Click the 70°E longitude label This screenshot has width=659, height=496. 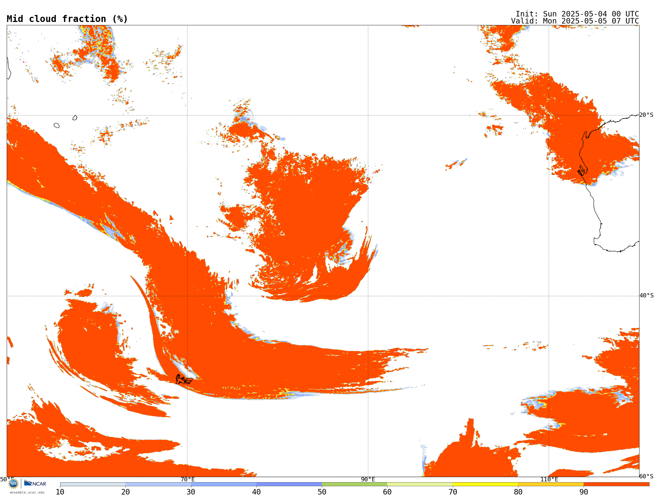[x=188, y=480]
